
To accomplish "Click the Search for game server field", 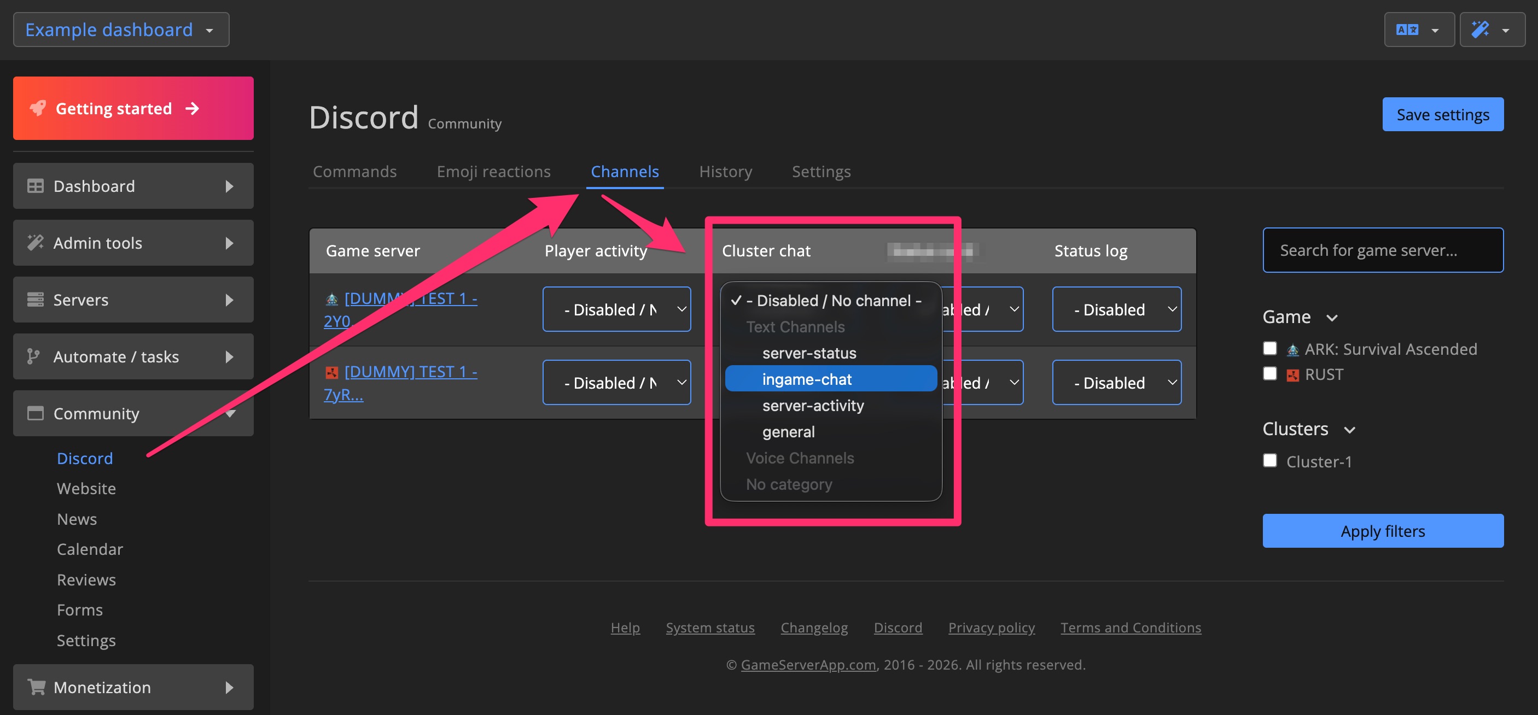I will pos(1383,249).
